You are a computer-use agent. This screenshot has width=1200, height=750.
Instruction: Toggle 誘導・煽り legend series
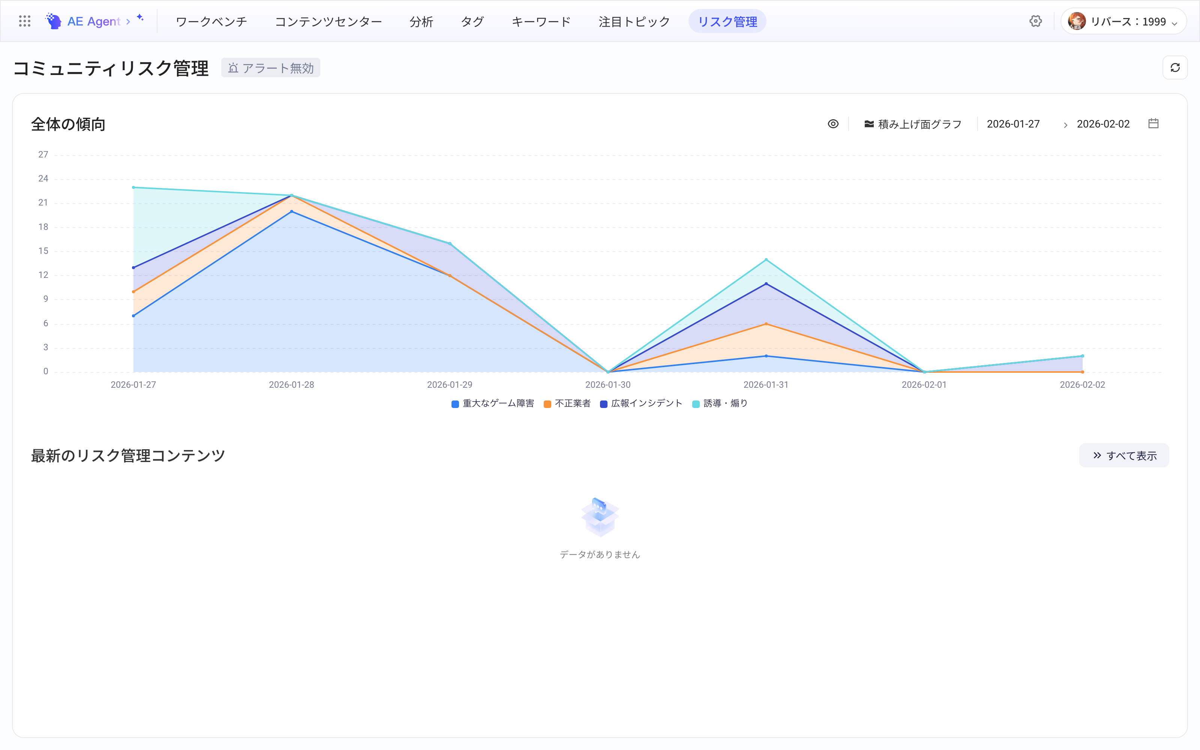720,403
